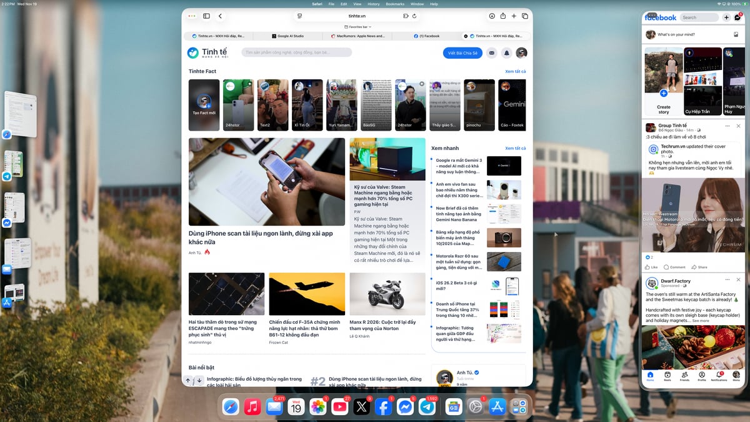
Task: Open Tinhte notifications bell
Action: tap(507, 53)
